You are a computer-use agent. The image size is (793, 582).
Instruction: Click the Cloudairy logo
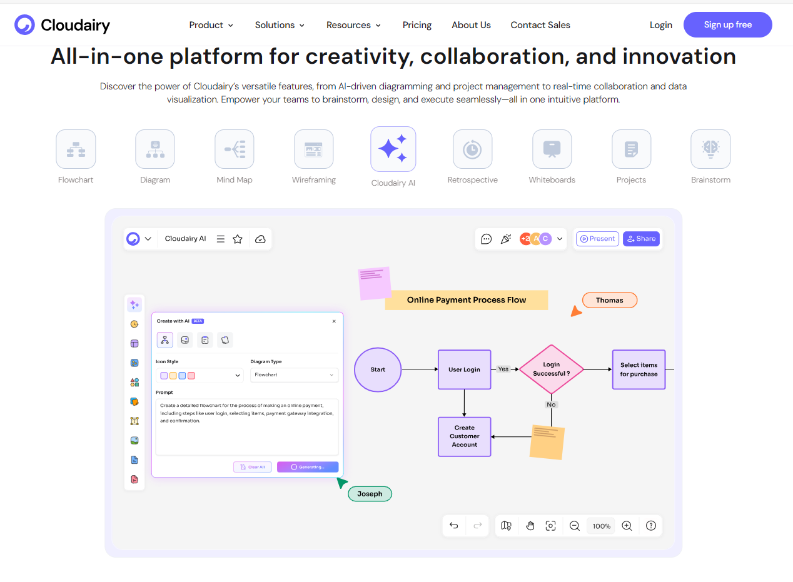pos(62,25)
